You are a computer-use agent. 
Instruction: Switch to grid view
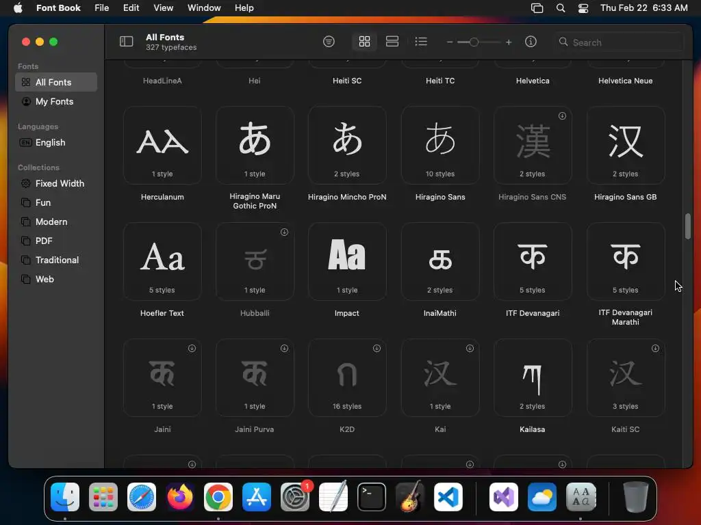[364, 42]
